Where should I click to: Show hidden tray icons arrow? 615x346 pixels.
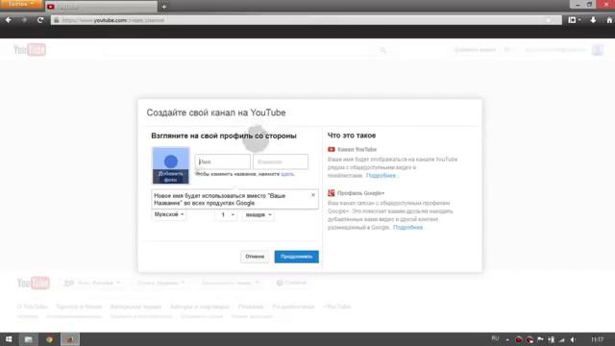click(x=507, y=339)
